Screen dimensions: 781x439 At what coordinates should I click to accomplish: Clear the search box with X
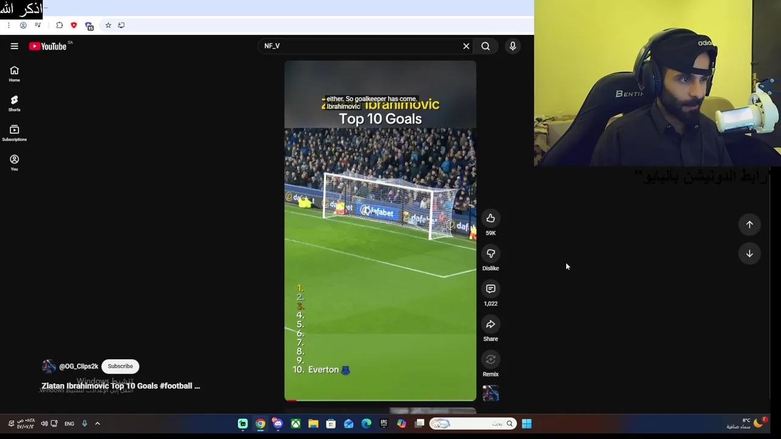coord(466,46)
